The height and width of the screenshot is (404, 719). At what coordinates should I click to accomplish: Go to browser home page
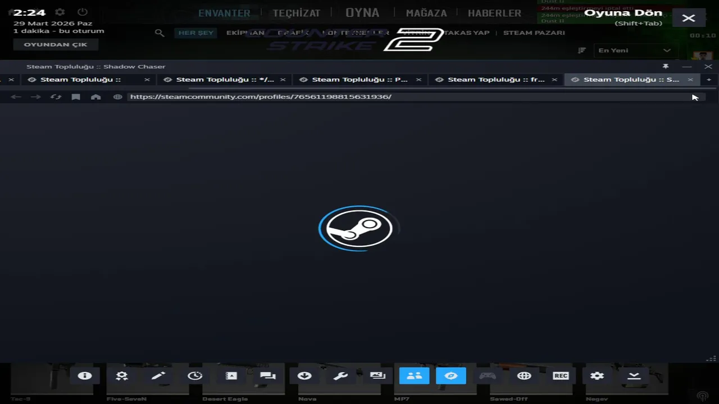[x=96, y=97]
